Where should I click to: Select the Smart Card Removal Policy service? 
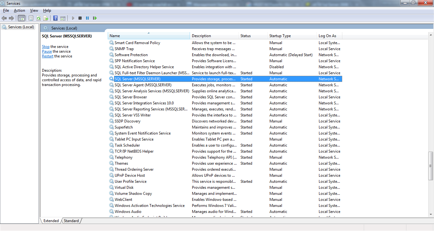225,43
